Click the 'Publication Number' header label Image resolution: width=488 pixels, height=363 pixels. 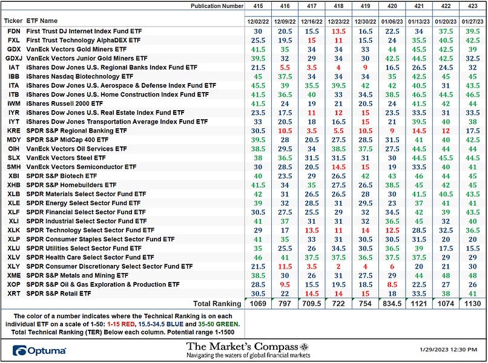(x=217, y=6)
